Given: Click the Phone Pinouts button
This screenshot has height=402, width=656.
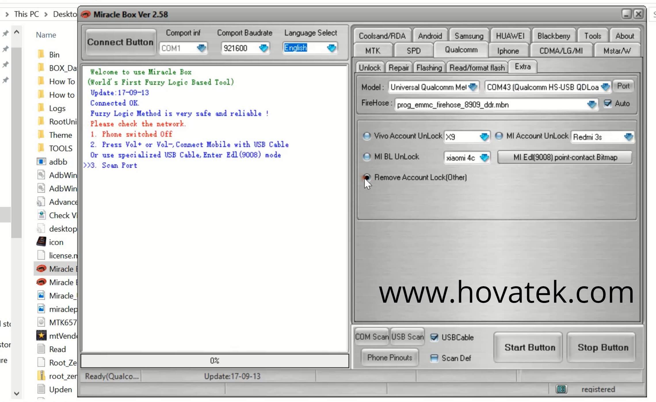Looking at the screenshot, I should click(390, 357).
